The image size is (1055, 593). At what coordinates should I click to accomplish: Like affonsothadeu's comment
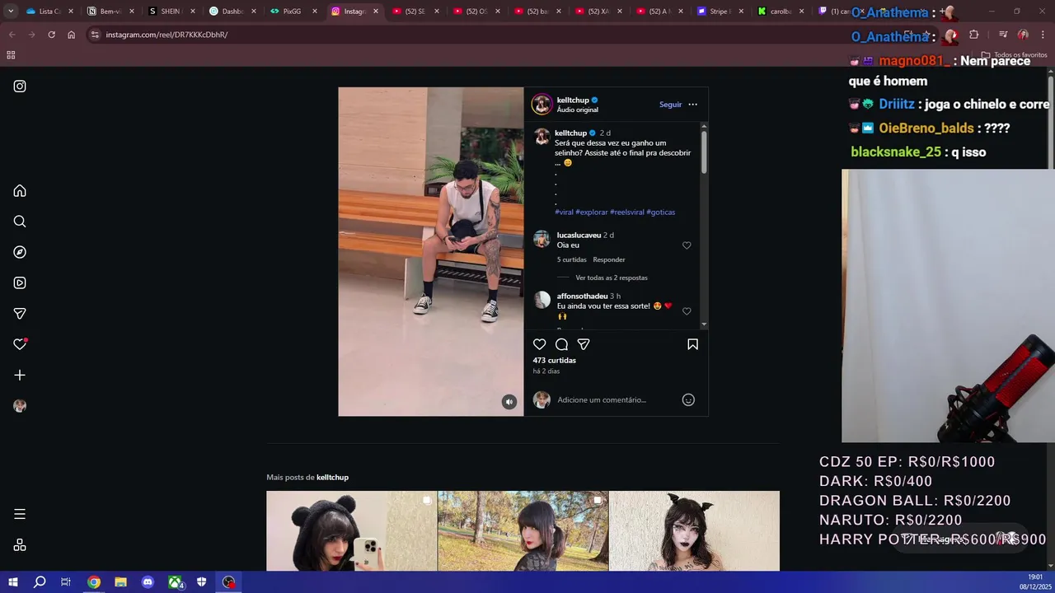coord(687,311)
